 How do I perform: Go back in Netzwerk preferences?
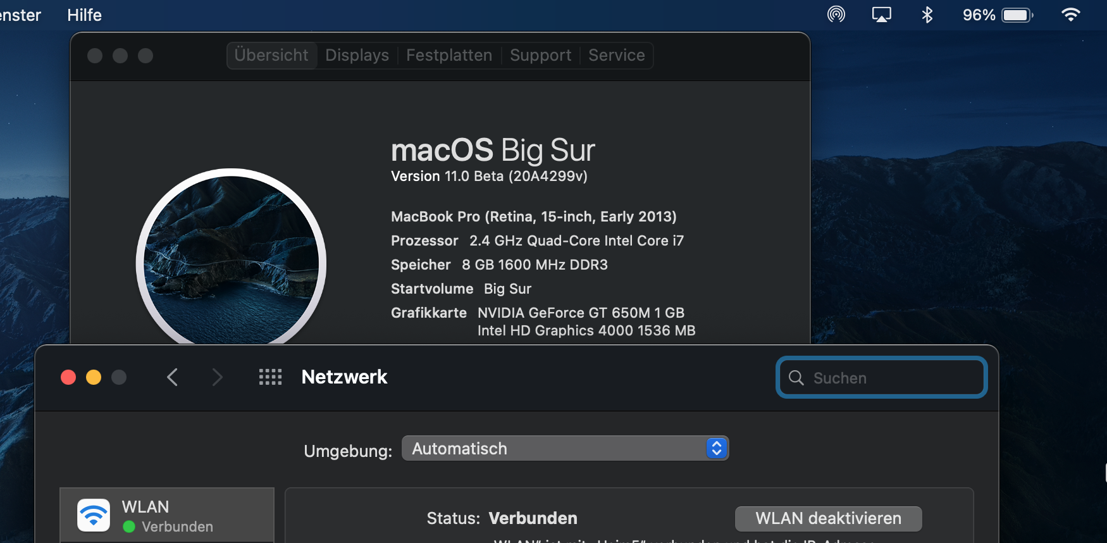pos(172,377)
